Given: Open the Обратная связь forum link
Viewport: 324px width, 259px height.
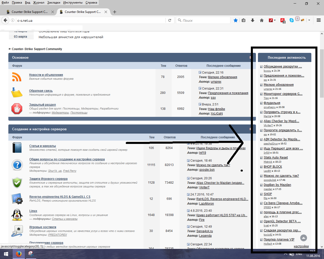Looking at the screenshot, I should point(41,91).
